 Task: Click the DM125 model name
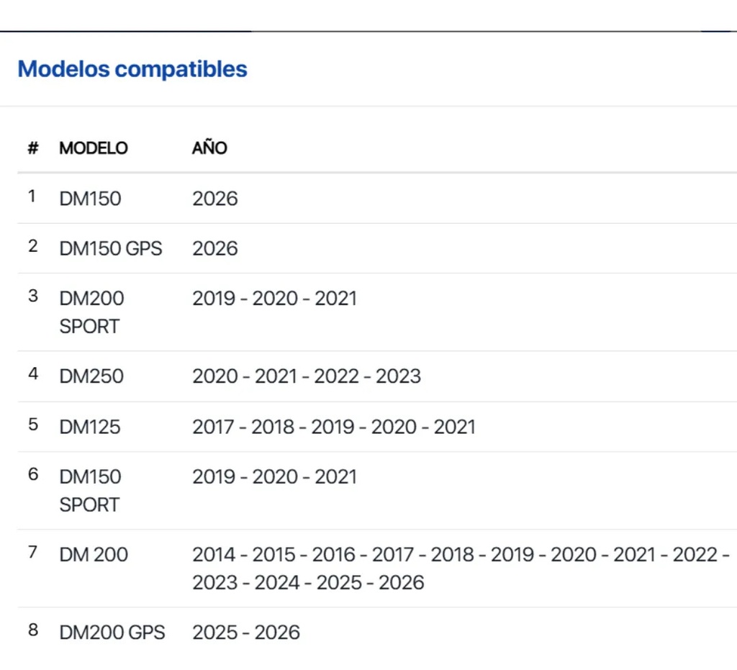point(90,427)
